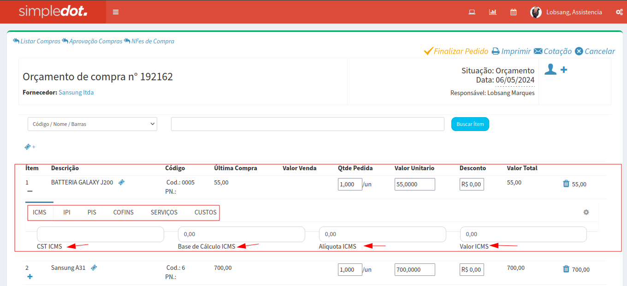Click the tag icon beside BATTERIA GALAXY J200
Image resolution: width=627 pixels, height=286 pixels.
click(x=121, y=182)
